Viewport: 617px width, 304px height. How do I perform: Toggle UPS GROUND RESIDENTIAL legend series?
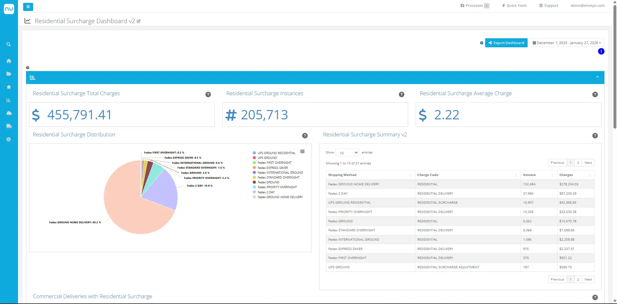click(276, 153)
